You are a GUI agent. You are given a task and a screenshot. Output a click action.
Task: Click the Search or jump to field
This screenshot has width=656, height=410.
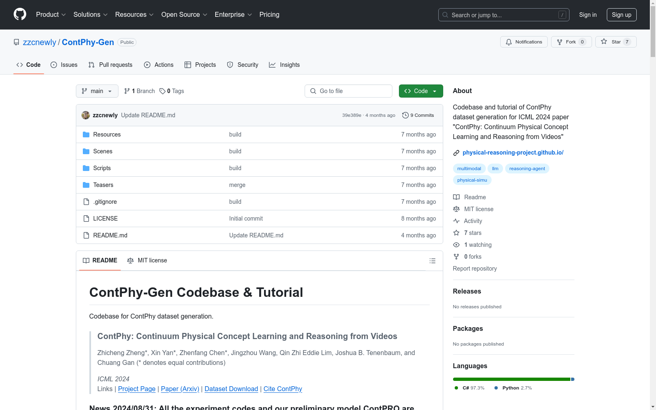[503, 15]
